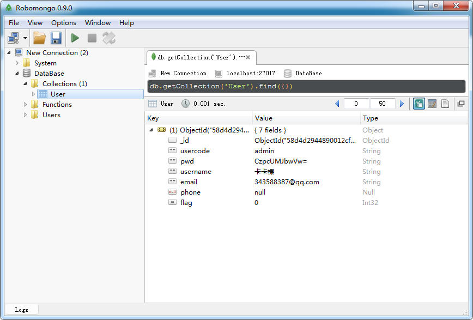Image resolution: width=473 pixels, height=320 pixels.
Task: Click the skip value field showing 0
Action: 356,104
